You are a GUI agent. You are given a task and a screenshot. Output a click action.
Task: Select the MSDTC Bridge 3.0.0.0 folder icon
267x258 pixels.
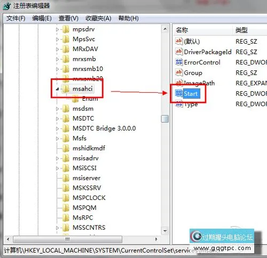66,128
